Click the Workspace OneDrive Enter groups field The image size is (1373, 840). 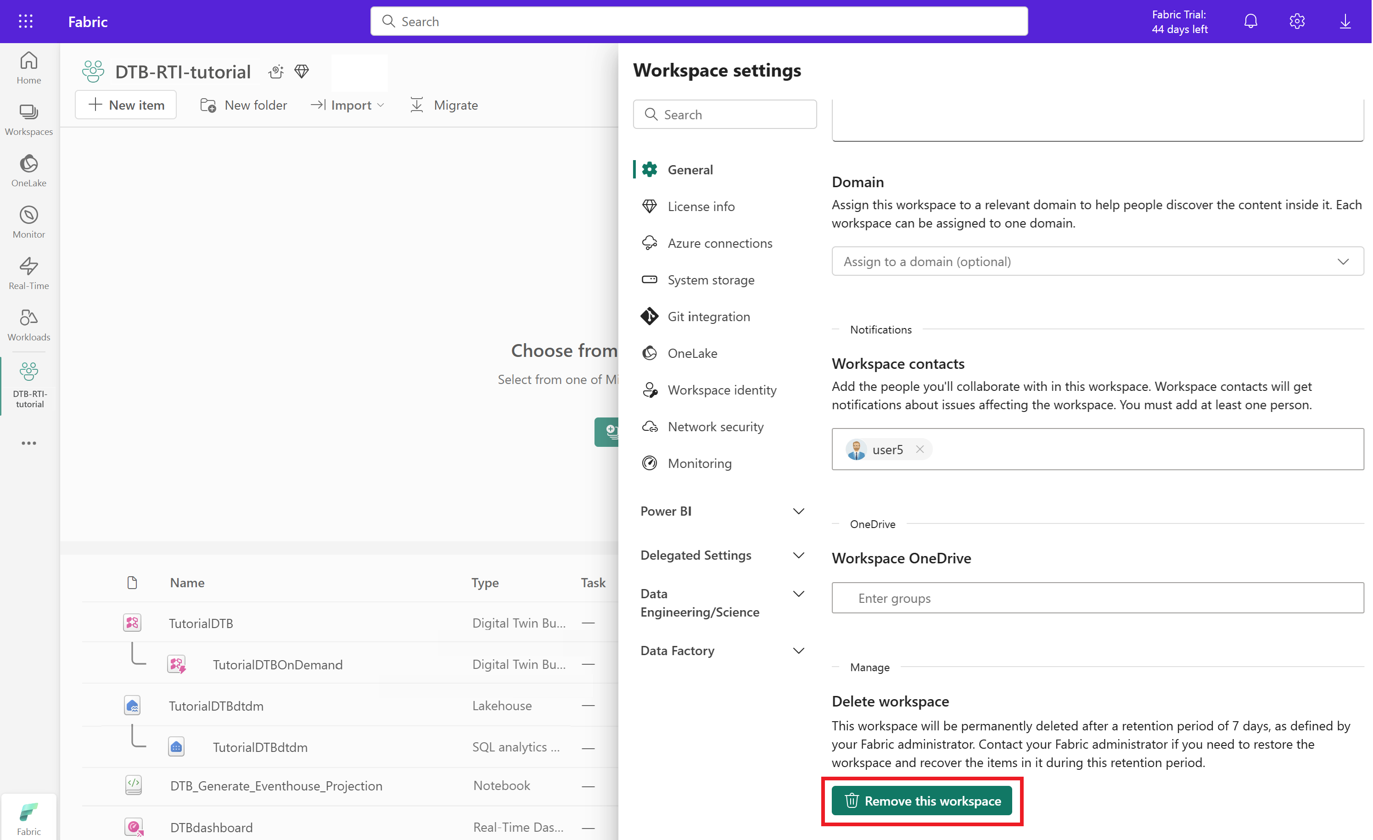1097,598
